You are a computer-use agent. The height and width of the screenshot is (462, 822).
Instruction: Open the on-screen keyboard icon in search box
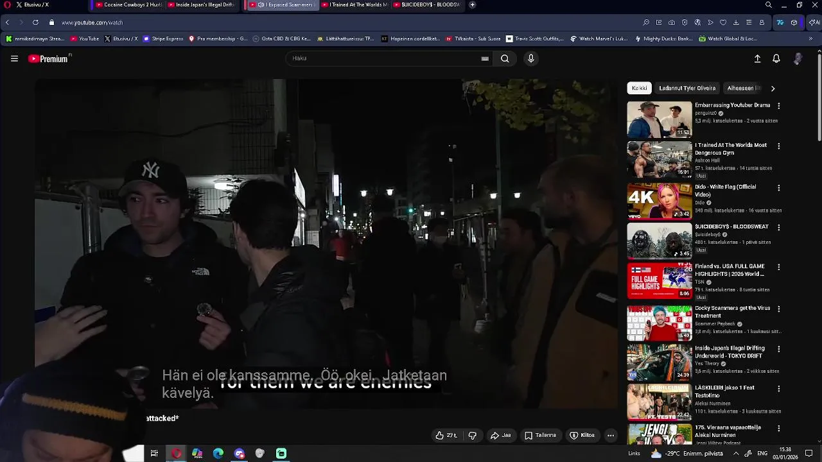485,58
